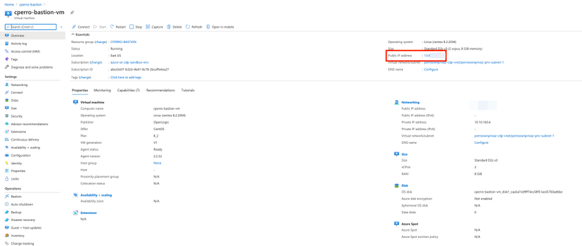Click the cperro-bastion breadcrumb link
Image resolution: width=582 pixels, height=246 pixels.
pyautogui.click(x=30, y=5)
